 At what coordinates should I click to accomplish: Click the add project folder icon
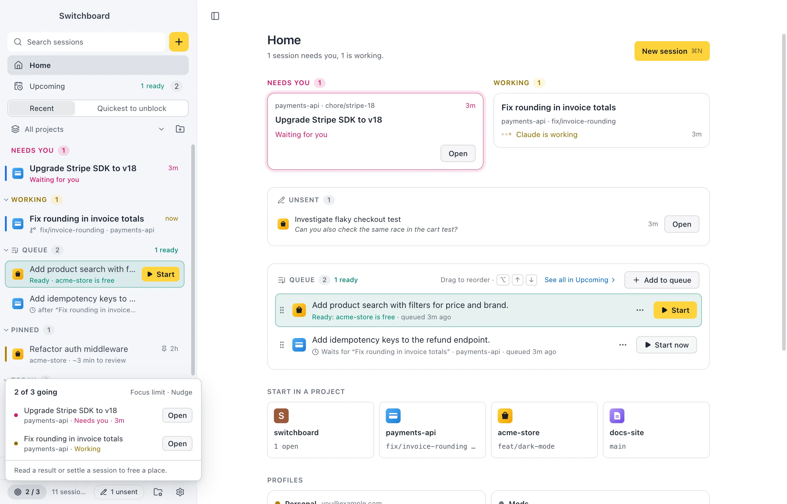pyautogui.click(x=180, y=129)
